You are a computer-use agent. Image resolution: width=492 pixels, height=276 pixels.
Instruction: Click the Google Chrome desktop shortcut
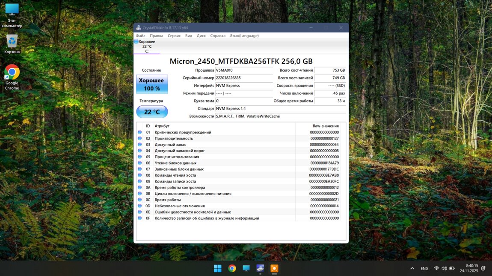(12, 77)
